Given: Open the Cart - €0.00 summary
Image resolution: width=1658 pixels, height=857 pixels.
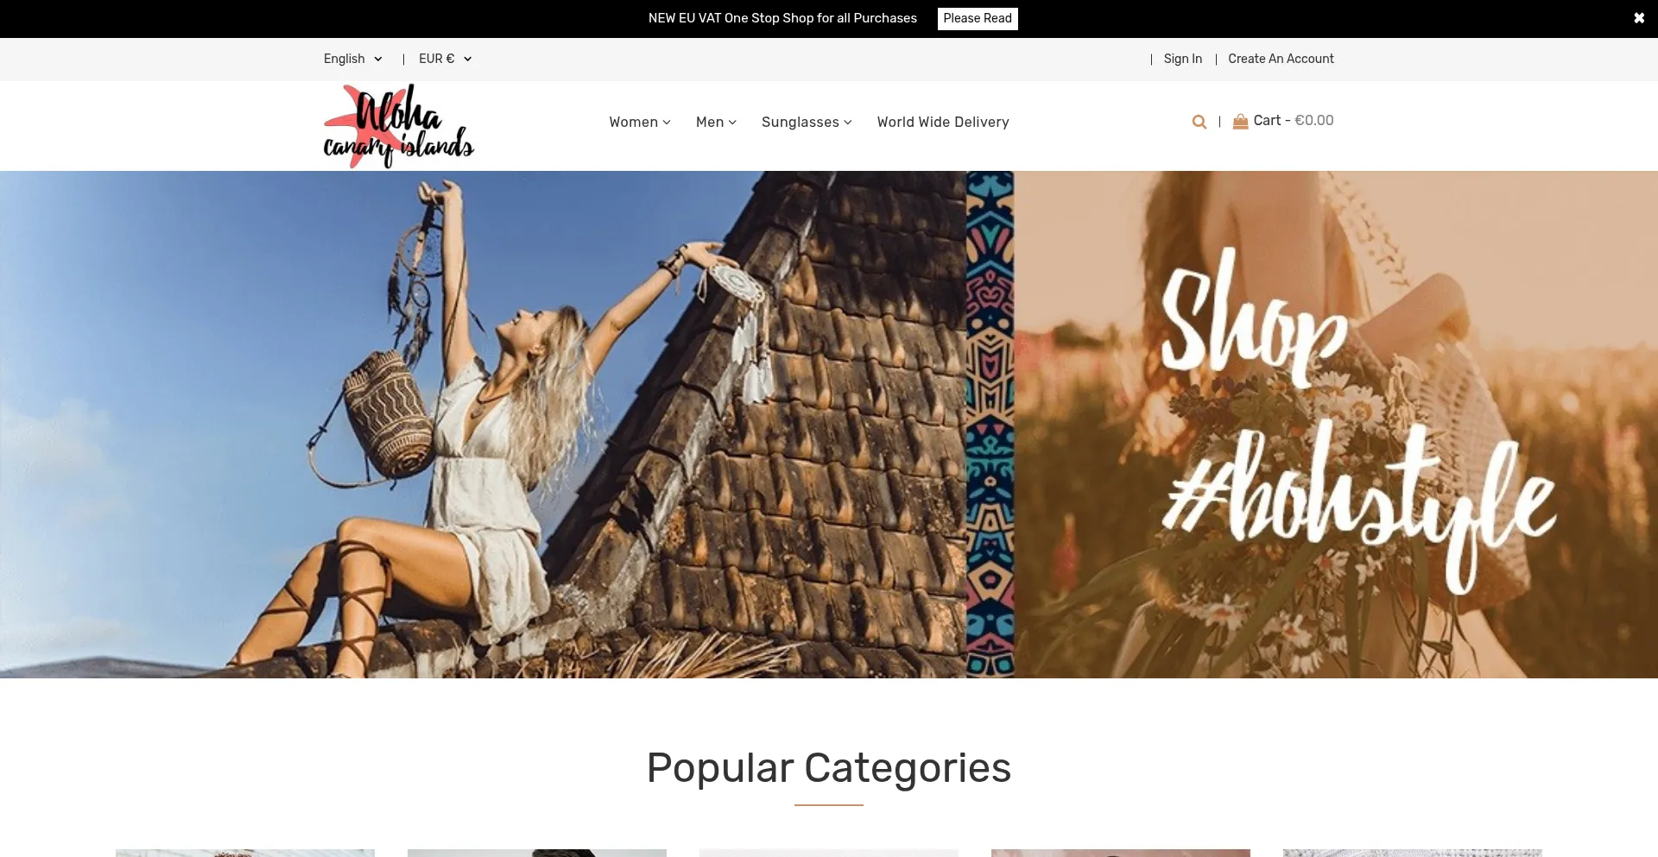Looking at the screenshot, I should click(1294, 121).
